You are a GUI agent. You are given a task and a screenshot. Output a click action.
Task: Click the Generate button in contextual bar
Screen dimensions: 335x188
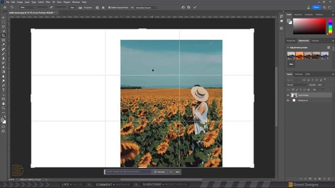(160, 172)
